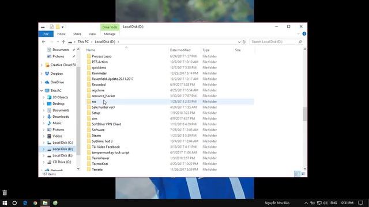Click the Dropbox icon in navigation pane
369x207 pixels.
pyautogui.click(x=47, y=74)
